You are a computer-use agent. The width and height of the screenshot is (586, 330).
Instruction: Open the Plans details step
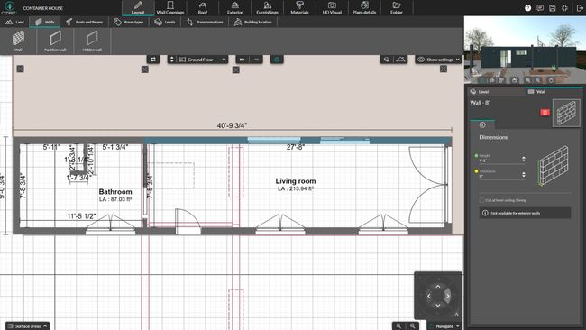click(x=364, y=8)
